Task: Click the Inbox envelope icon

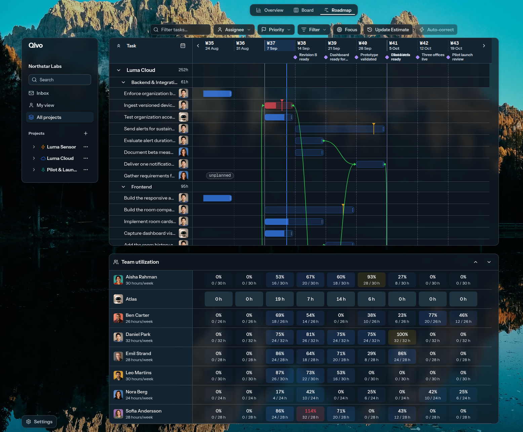Action: [x=31, y=93]
